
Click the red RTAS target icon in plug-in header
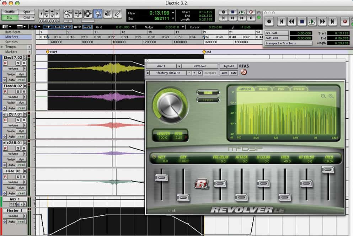(x=244, y=72)
